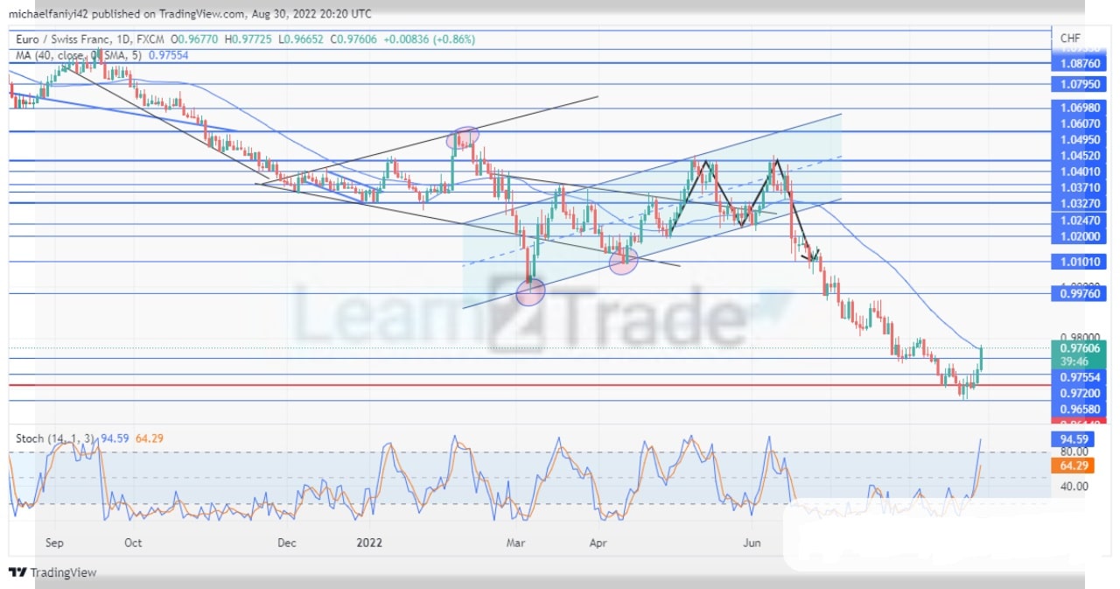Select the Stoch (14, 1, 3) indicator legend

click(57, 438)
